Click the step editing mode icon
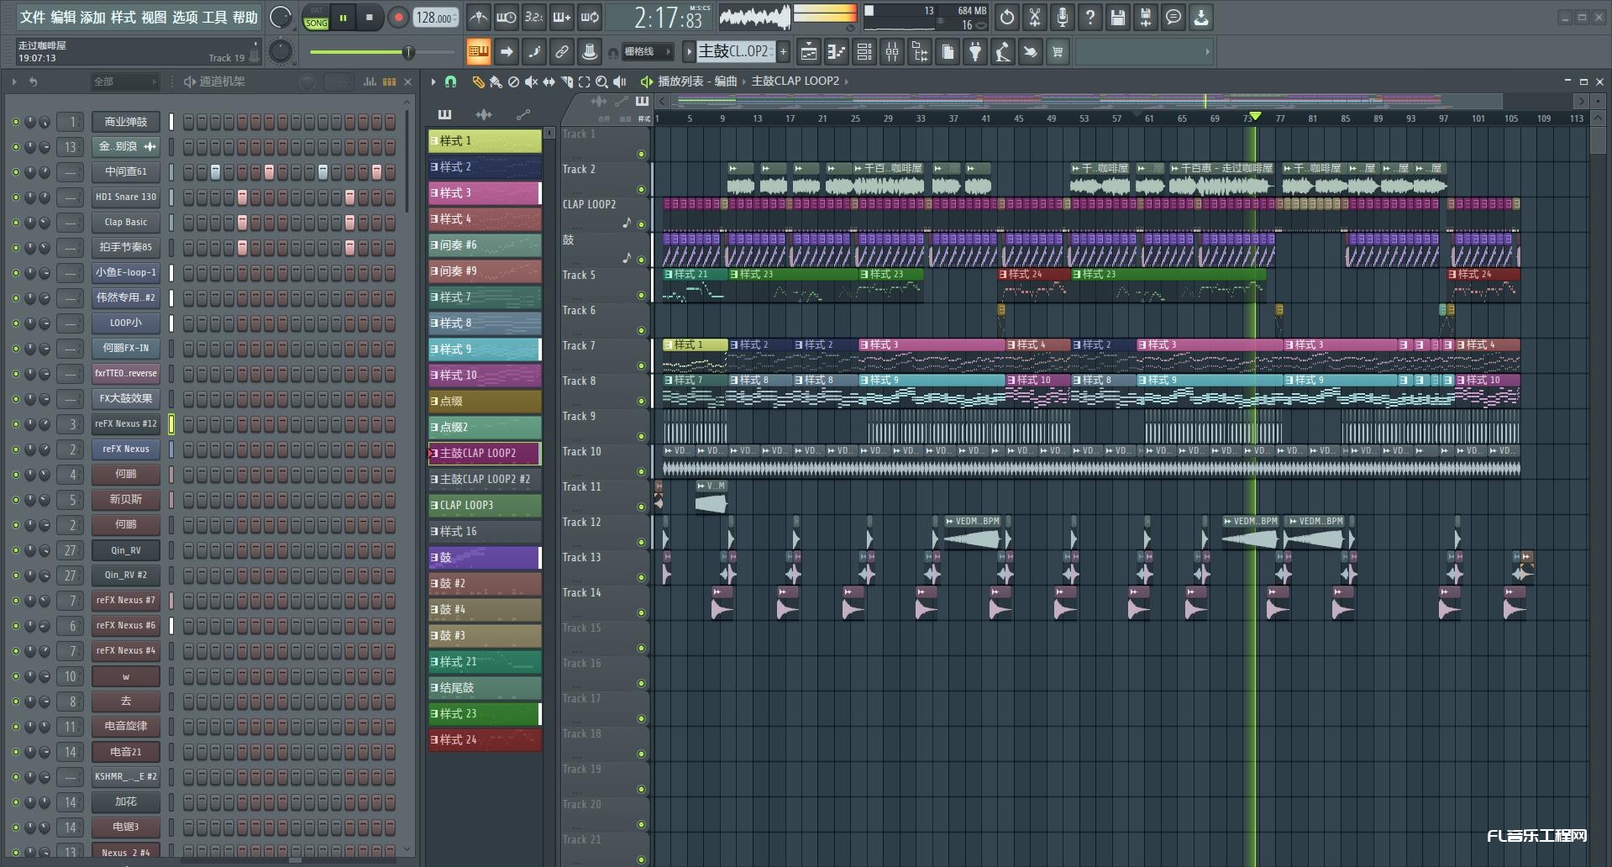Screen dimensions: 1612x867 point(534,52)
